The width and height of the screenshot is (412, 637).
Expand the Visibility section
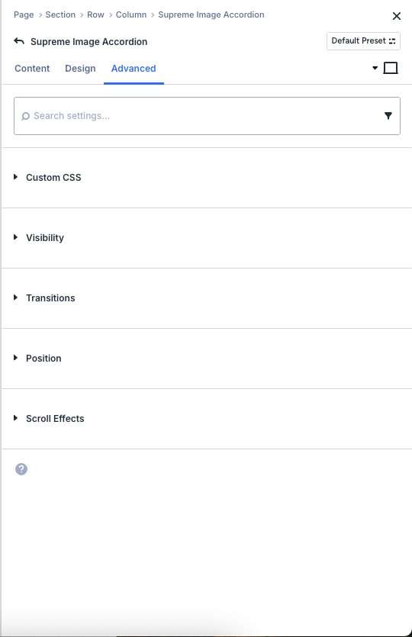207,238
